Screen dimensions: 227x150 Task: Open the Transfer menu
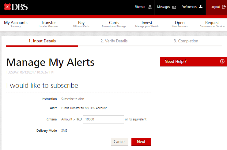coord(48,24)
